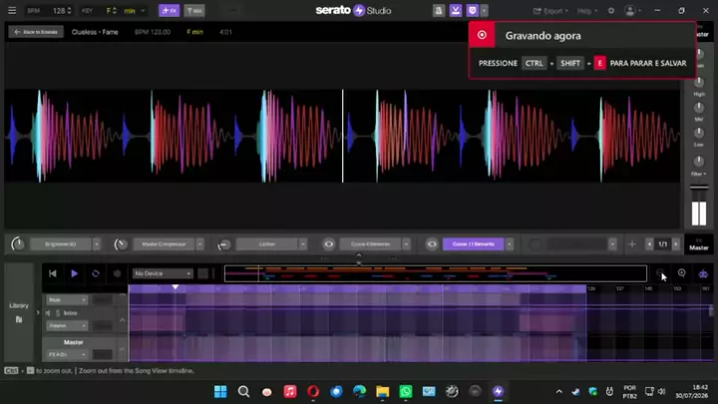Turn the Filter knob on the Master strip
Screen dimensions: 718x404
pyautogui.click(x=699, y=162)
